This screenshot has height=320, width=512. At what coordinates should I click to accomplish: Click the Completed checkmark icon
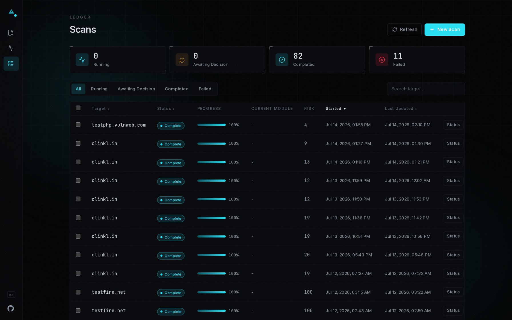282,60
